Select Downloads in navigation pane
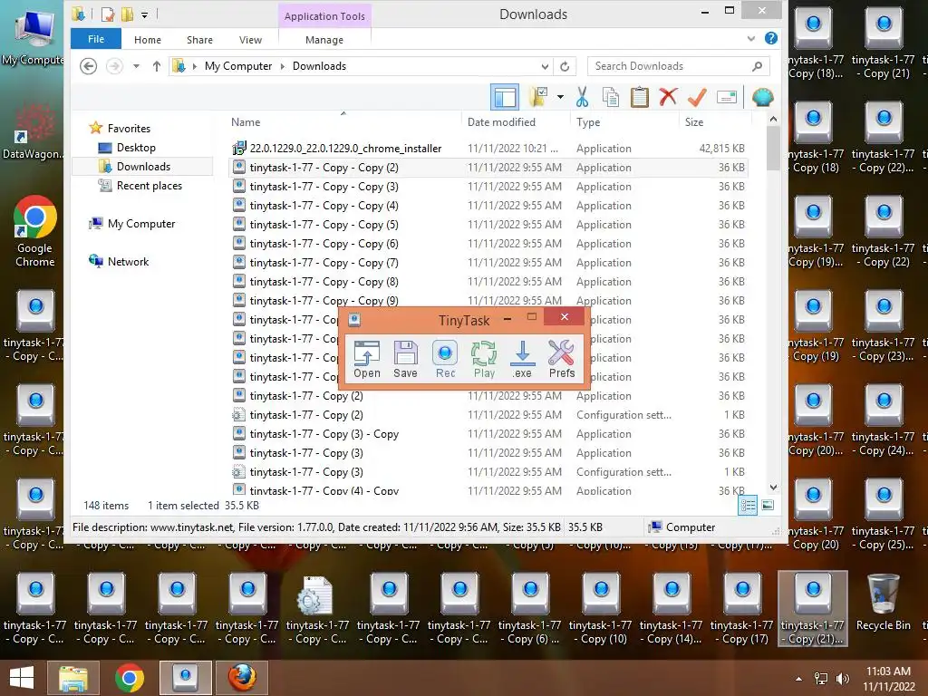This screenshot has width=928, height=696. coord(143,167)
